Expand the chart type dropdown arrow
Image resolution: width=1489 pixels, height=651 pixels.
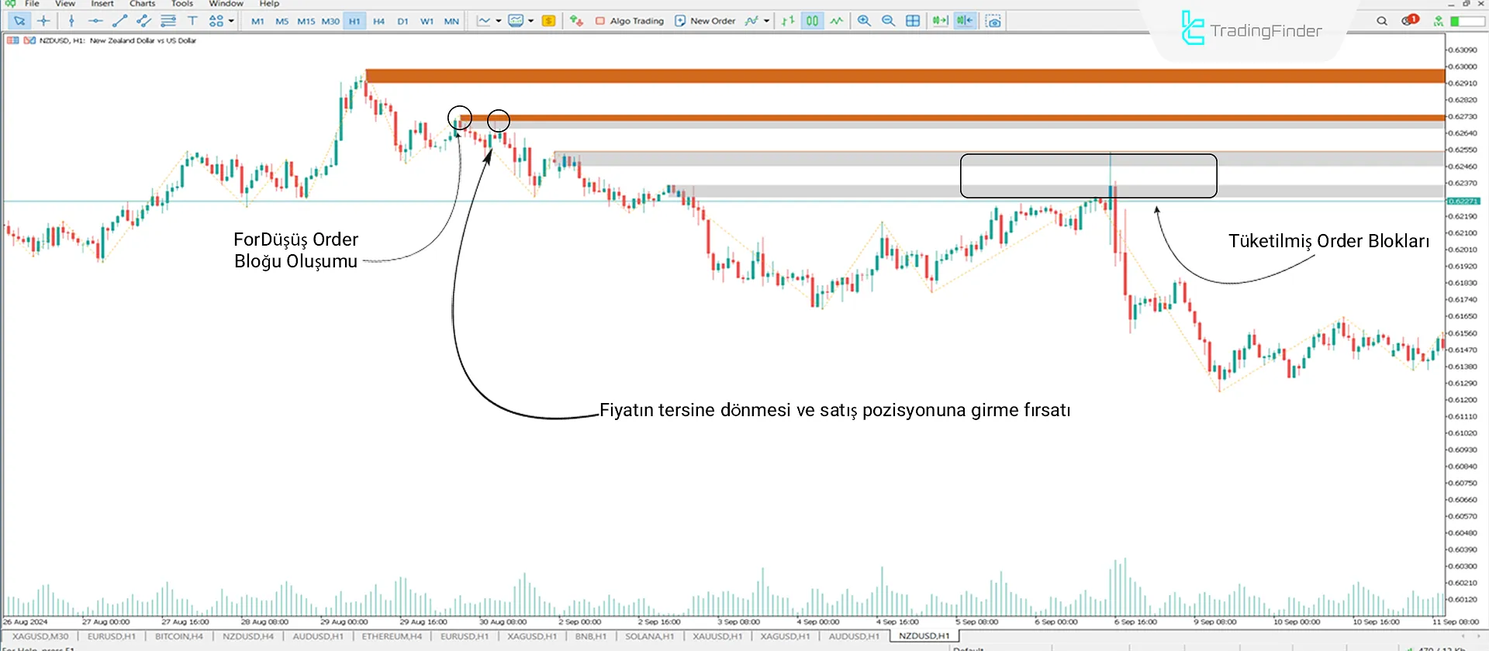point(498,21)
